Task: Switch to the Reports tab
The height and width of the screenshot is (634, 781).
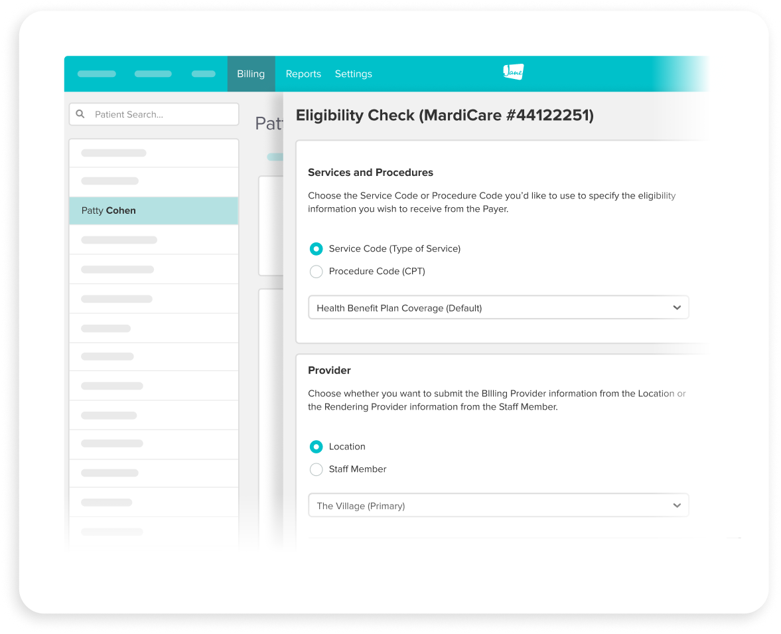Action: [x=303, y=74]
